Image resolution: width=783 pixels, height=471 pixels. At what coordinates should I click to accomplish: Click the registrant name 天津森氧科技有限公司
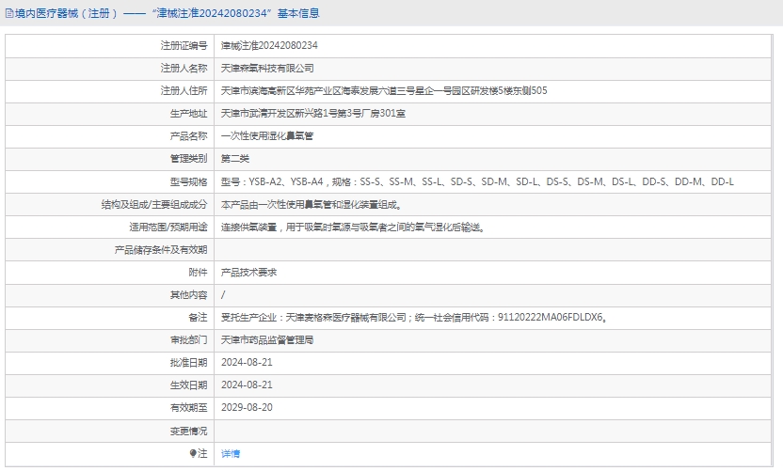(x=267, y=68)
